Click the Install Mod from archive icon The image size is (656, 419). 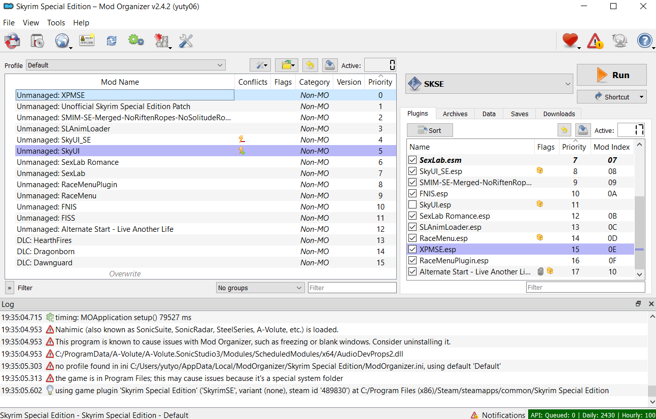click(37, 41)
